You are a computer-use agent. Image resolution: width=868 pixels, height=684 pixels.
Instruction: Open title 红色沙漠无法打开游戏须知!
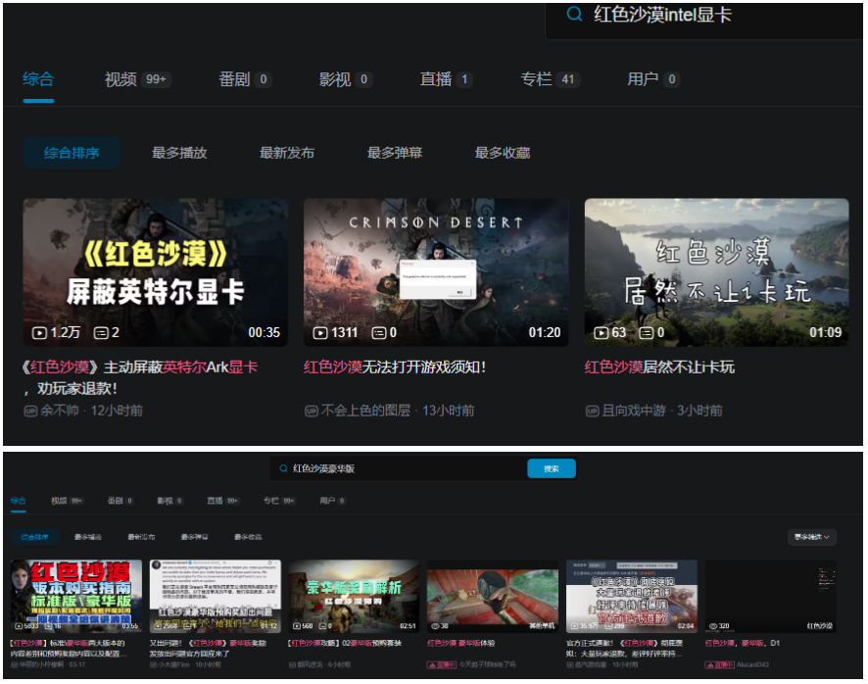pos(395,367)
